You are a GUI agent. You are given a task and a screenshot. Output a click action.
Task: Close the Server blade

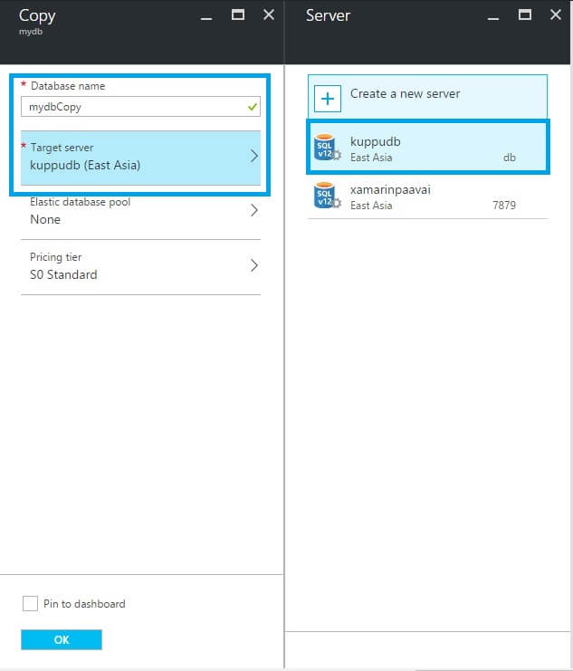[555, 14]
